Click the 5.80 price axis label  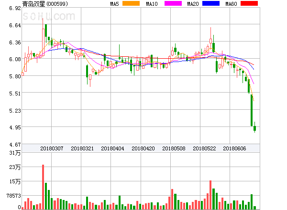coord(15,76)
